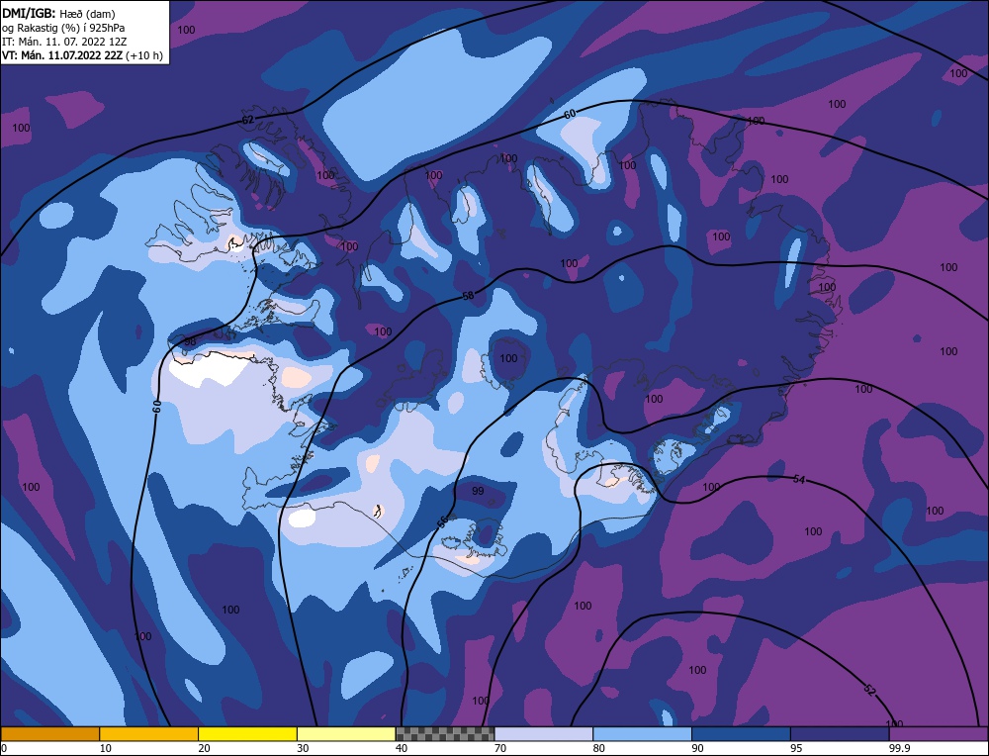Select the orange 10–20 legend swatch
The image size is (989, 756).
click(x=149, y=733)
